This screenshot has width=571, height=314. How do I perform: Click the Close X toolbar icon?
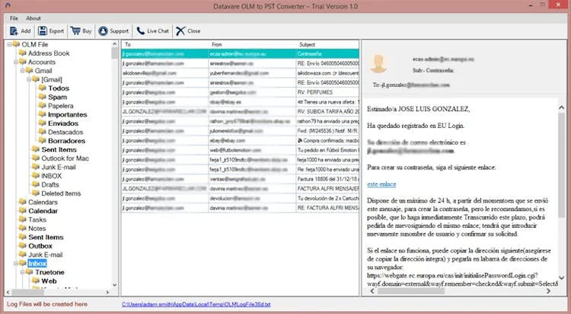180,31
